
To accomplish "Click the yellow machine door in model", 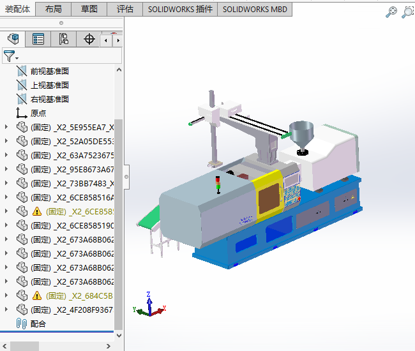I will 268,197.
